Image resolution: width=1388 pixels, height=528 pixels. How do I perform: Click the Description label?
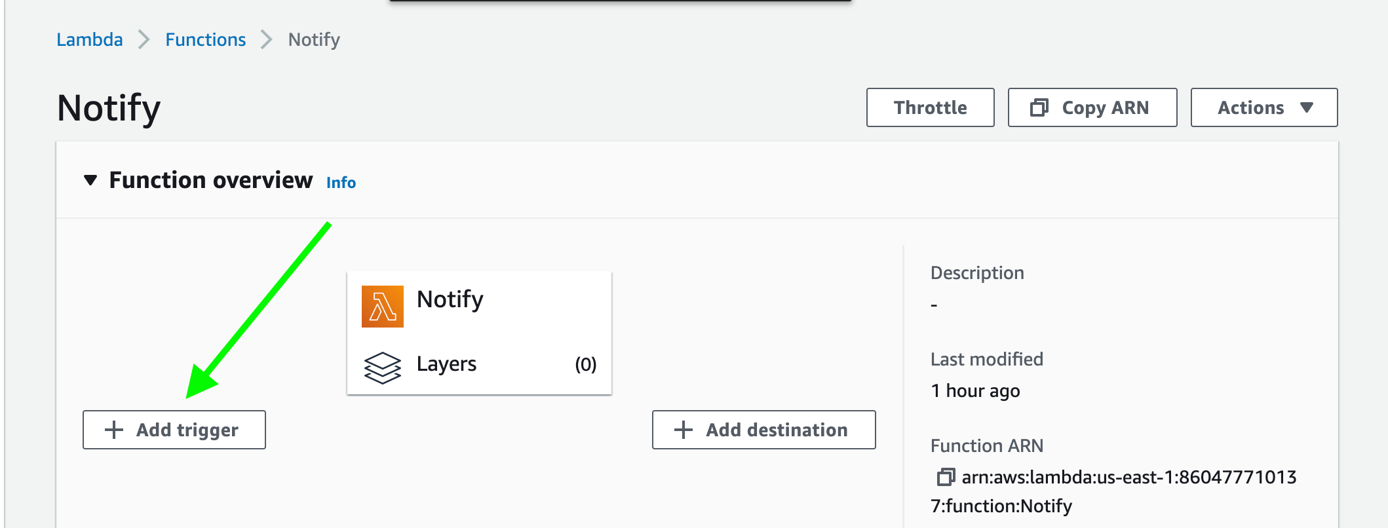[977, 273]
